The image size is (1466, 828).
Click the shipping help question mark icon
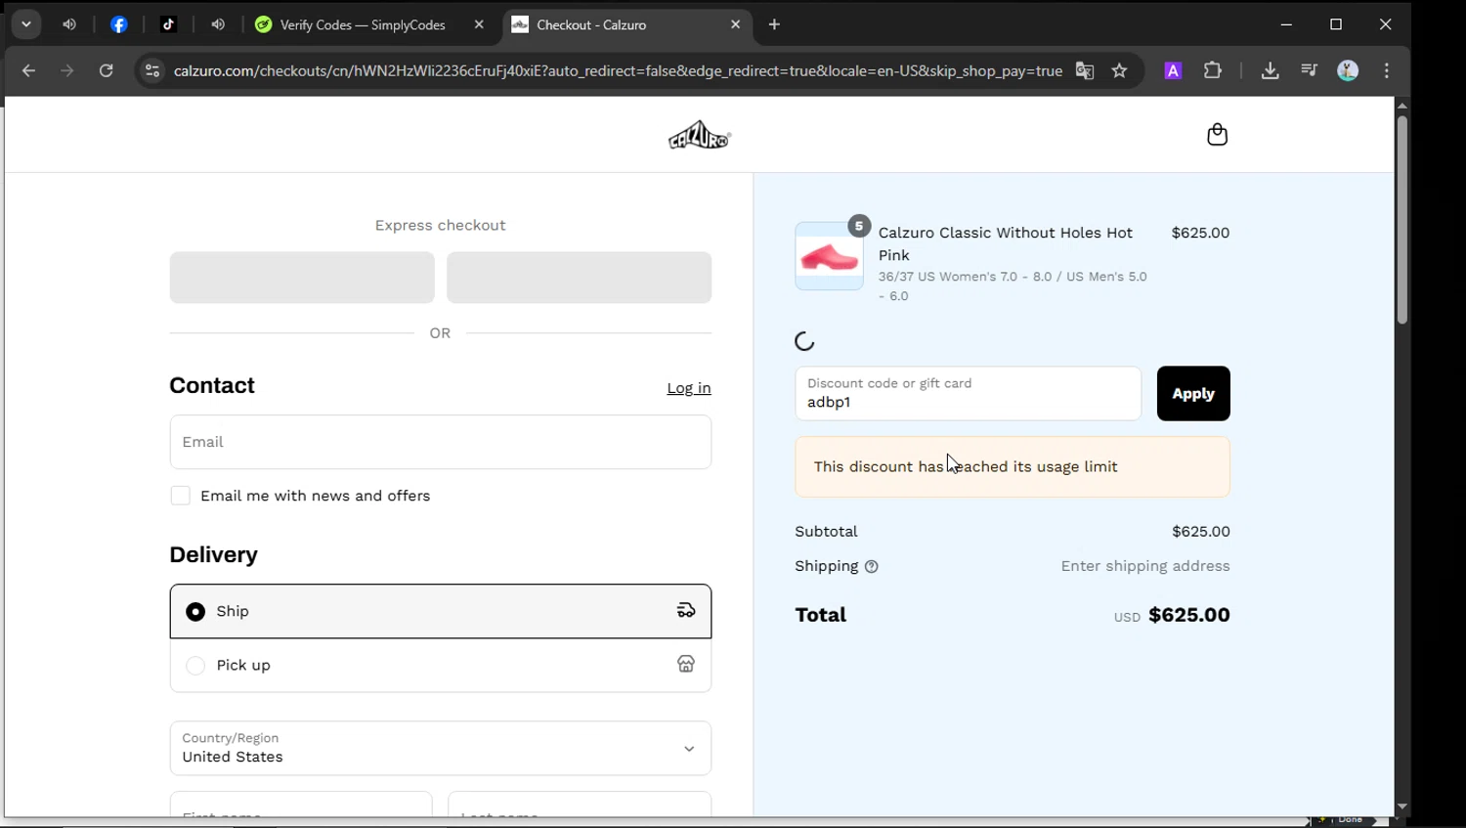point(872,567)
